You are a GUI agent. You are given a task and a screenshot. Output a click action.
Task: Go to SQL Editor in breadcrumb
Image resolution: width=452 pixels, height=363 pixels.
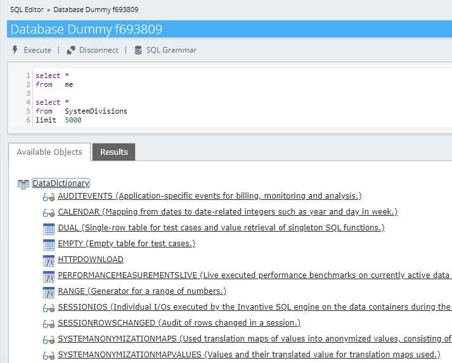27,10
